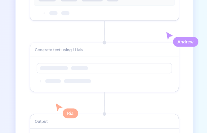This screenshot has width=207, height=134.
Task: Click the gray placeholder box in the top card
Action: (105, 3)
